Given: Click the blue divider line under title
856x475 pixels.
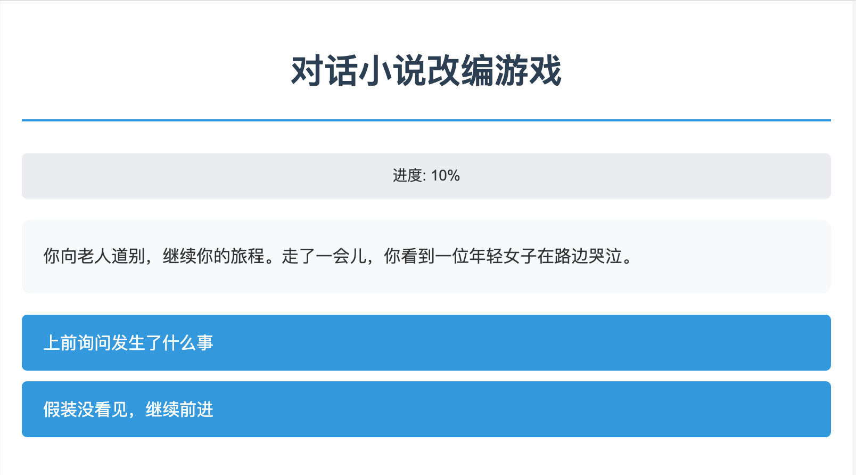Looking at the screenshot, I should (426, 120).
